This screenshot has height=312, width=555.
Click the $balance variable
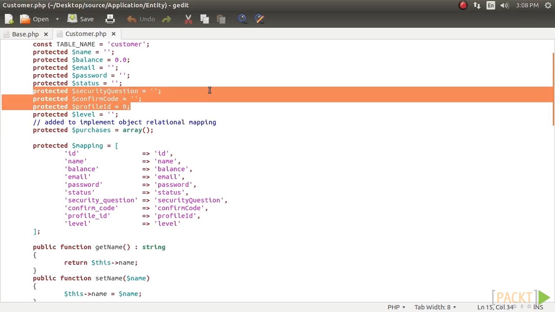[x=87, y=60]
